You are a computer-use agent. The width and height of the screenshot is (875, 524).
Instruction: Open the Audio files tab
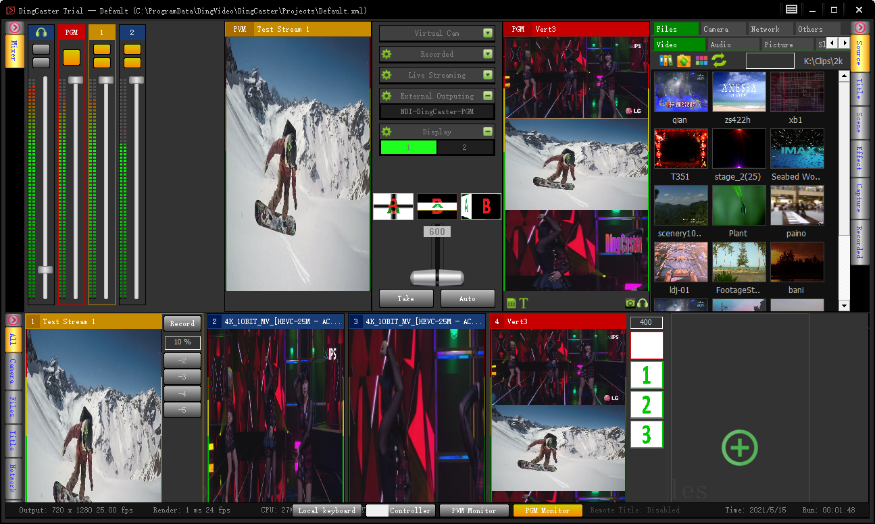point(733,45)
